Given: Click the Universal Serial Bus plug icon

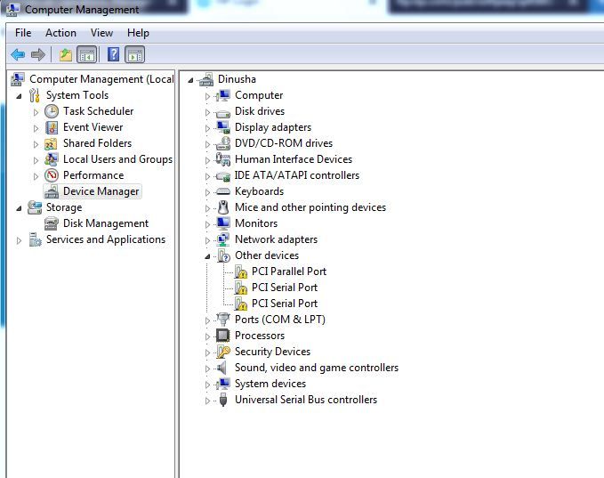Looking at the screenshot, I should 223,400.
